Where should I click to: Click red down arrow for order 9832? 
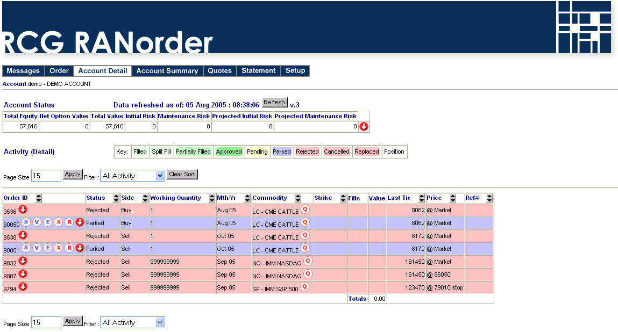tap(23, 261)
